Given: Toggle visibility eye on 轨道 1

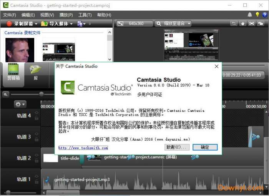Looking at the screenshot, I should 37,176.
